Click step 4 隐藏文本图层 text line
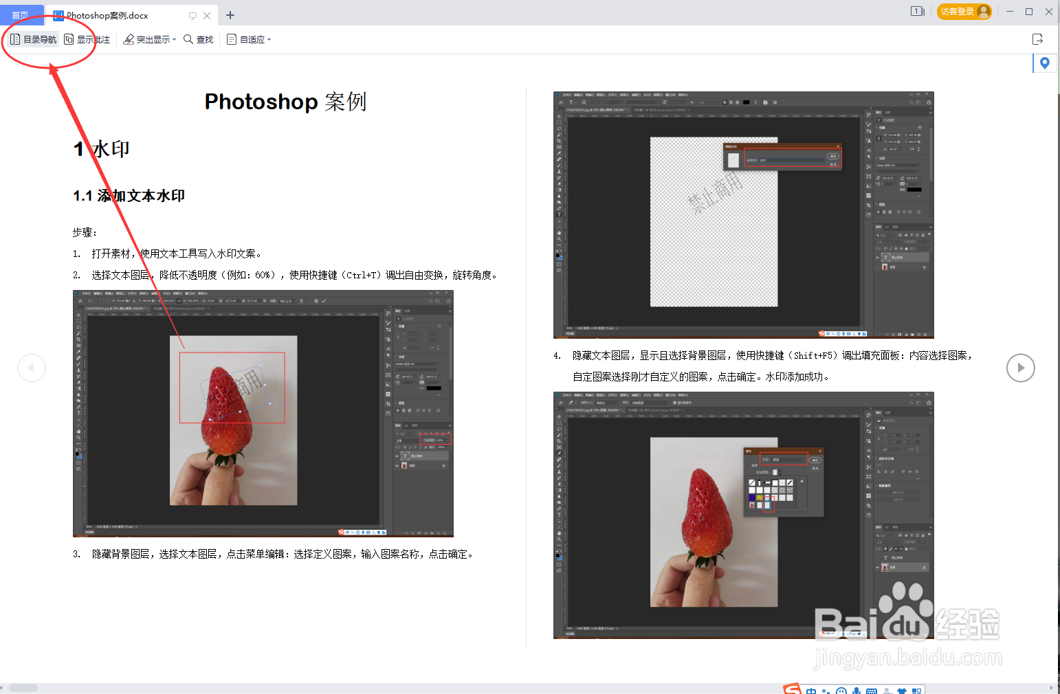This screenshot has height=694, width=1060. tap(763, 355)
